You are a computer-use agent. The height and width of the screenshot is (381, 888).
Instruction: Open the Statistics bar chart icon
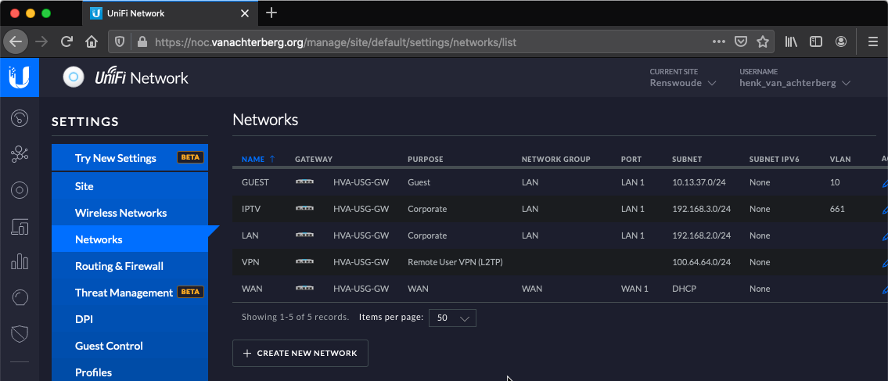click(x=20, y=262)
